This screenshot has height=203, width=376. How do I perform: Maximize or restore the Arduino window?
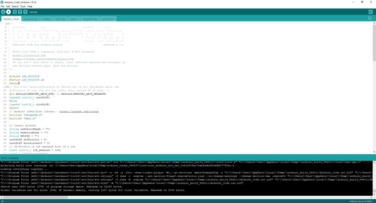coord(362,2)
